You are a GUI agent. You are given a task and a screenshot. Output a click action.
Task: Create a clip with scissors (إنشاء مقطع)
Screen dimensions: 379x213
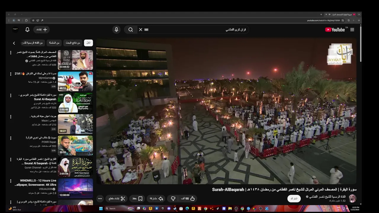pos(117,199)
